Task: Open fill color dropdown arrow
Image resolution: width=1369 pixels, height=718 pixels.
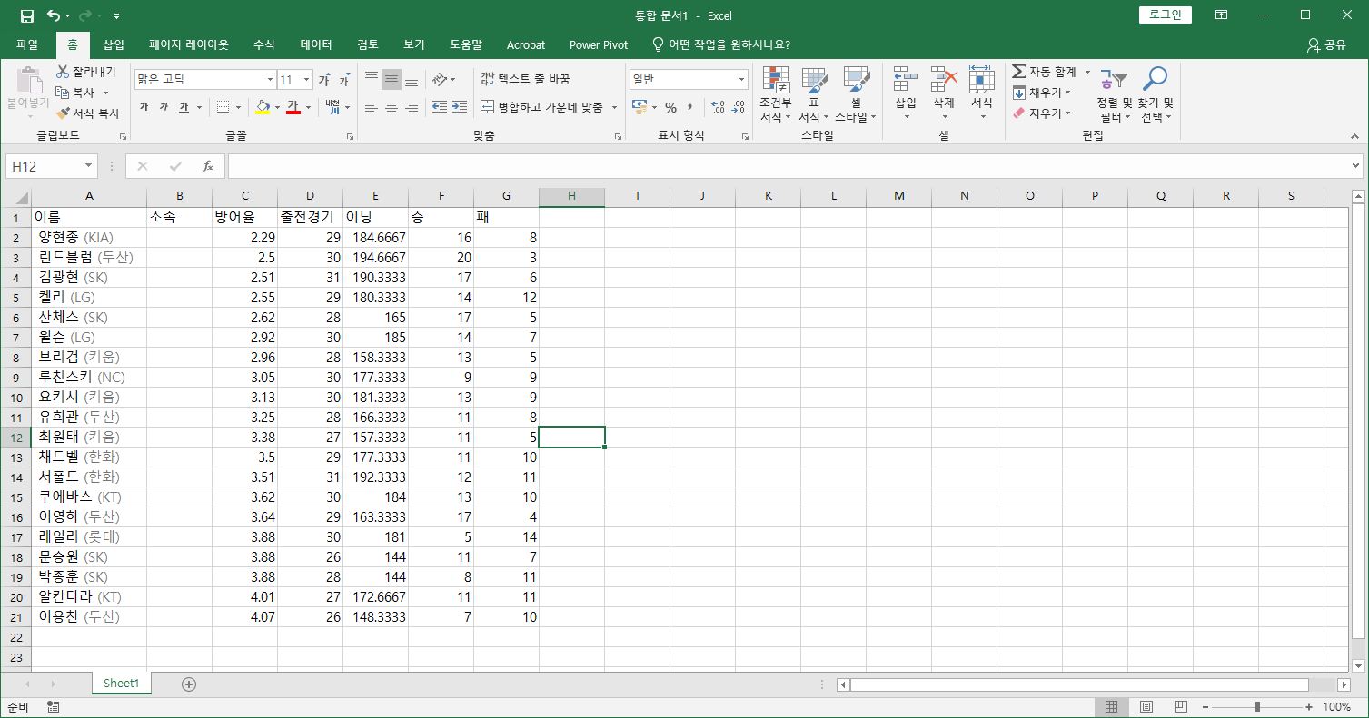Action: click(277, 107)
